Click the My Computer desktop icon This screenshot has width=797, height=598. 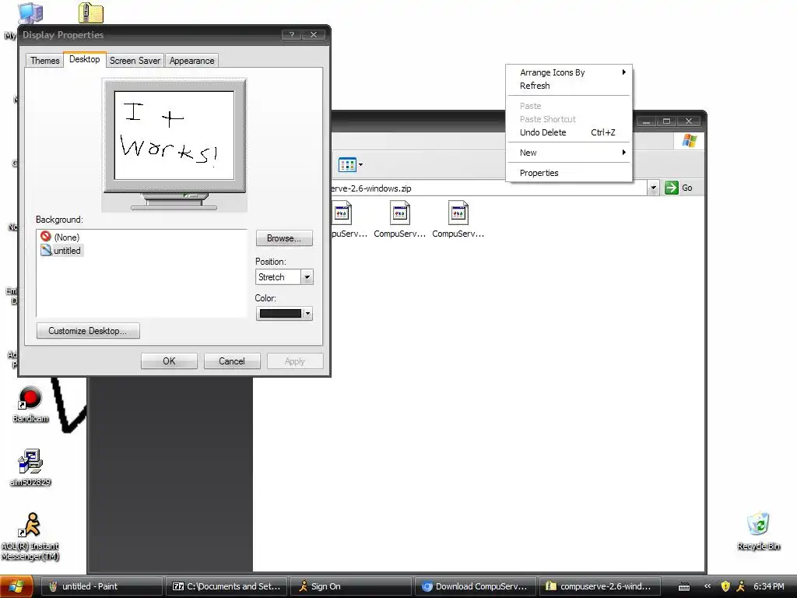(30, 13)
